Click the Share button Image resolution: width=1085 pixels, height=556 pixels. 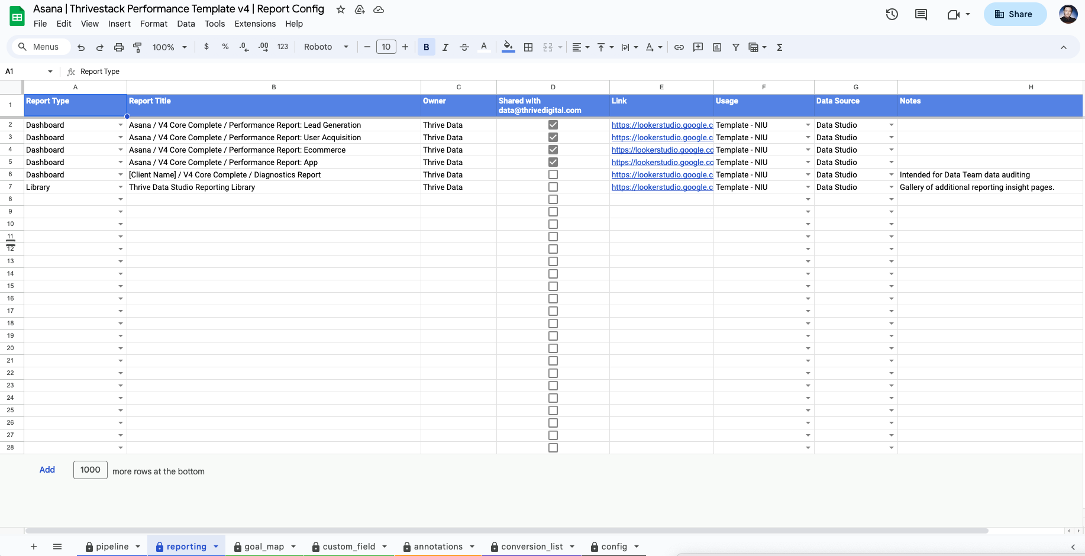tap(1014, 14)
